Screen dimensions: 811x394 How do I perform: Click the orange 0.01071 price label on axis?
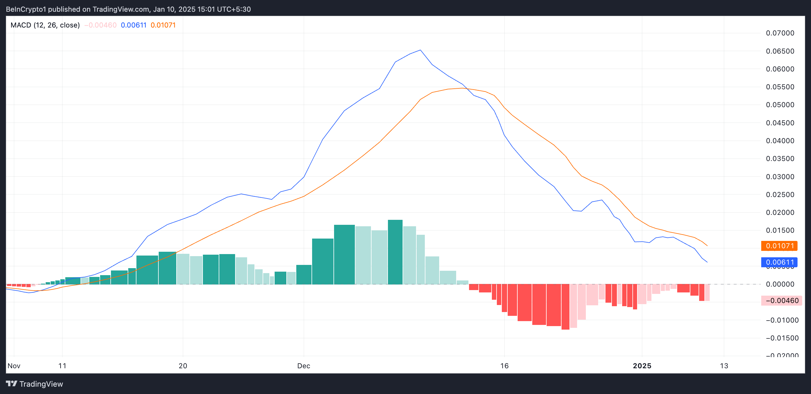(x=779, y=246)
